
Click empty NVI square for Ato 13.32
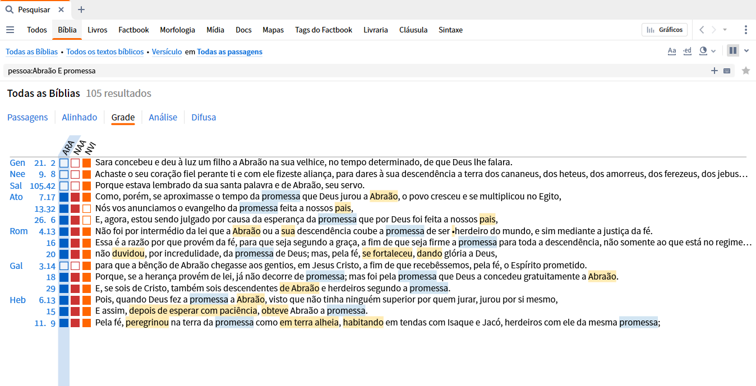86,208
